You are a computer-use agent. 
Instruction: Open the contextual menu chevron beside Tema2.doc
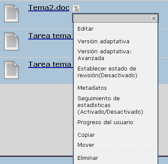coord(76,8)
